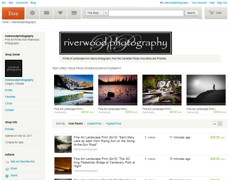Open the Community menu link
Screen dimensions: 228x180
pyautogui.click(x=22, y=3)
